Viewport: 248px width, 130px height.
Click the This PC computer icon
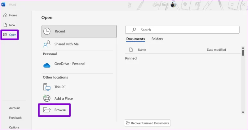coord(47,87)
